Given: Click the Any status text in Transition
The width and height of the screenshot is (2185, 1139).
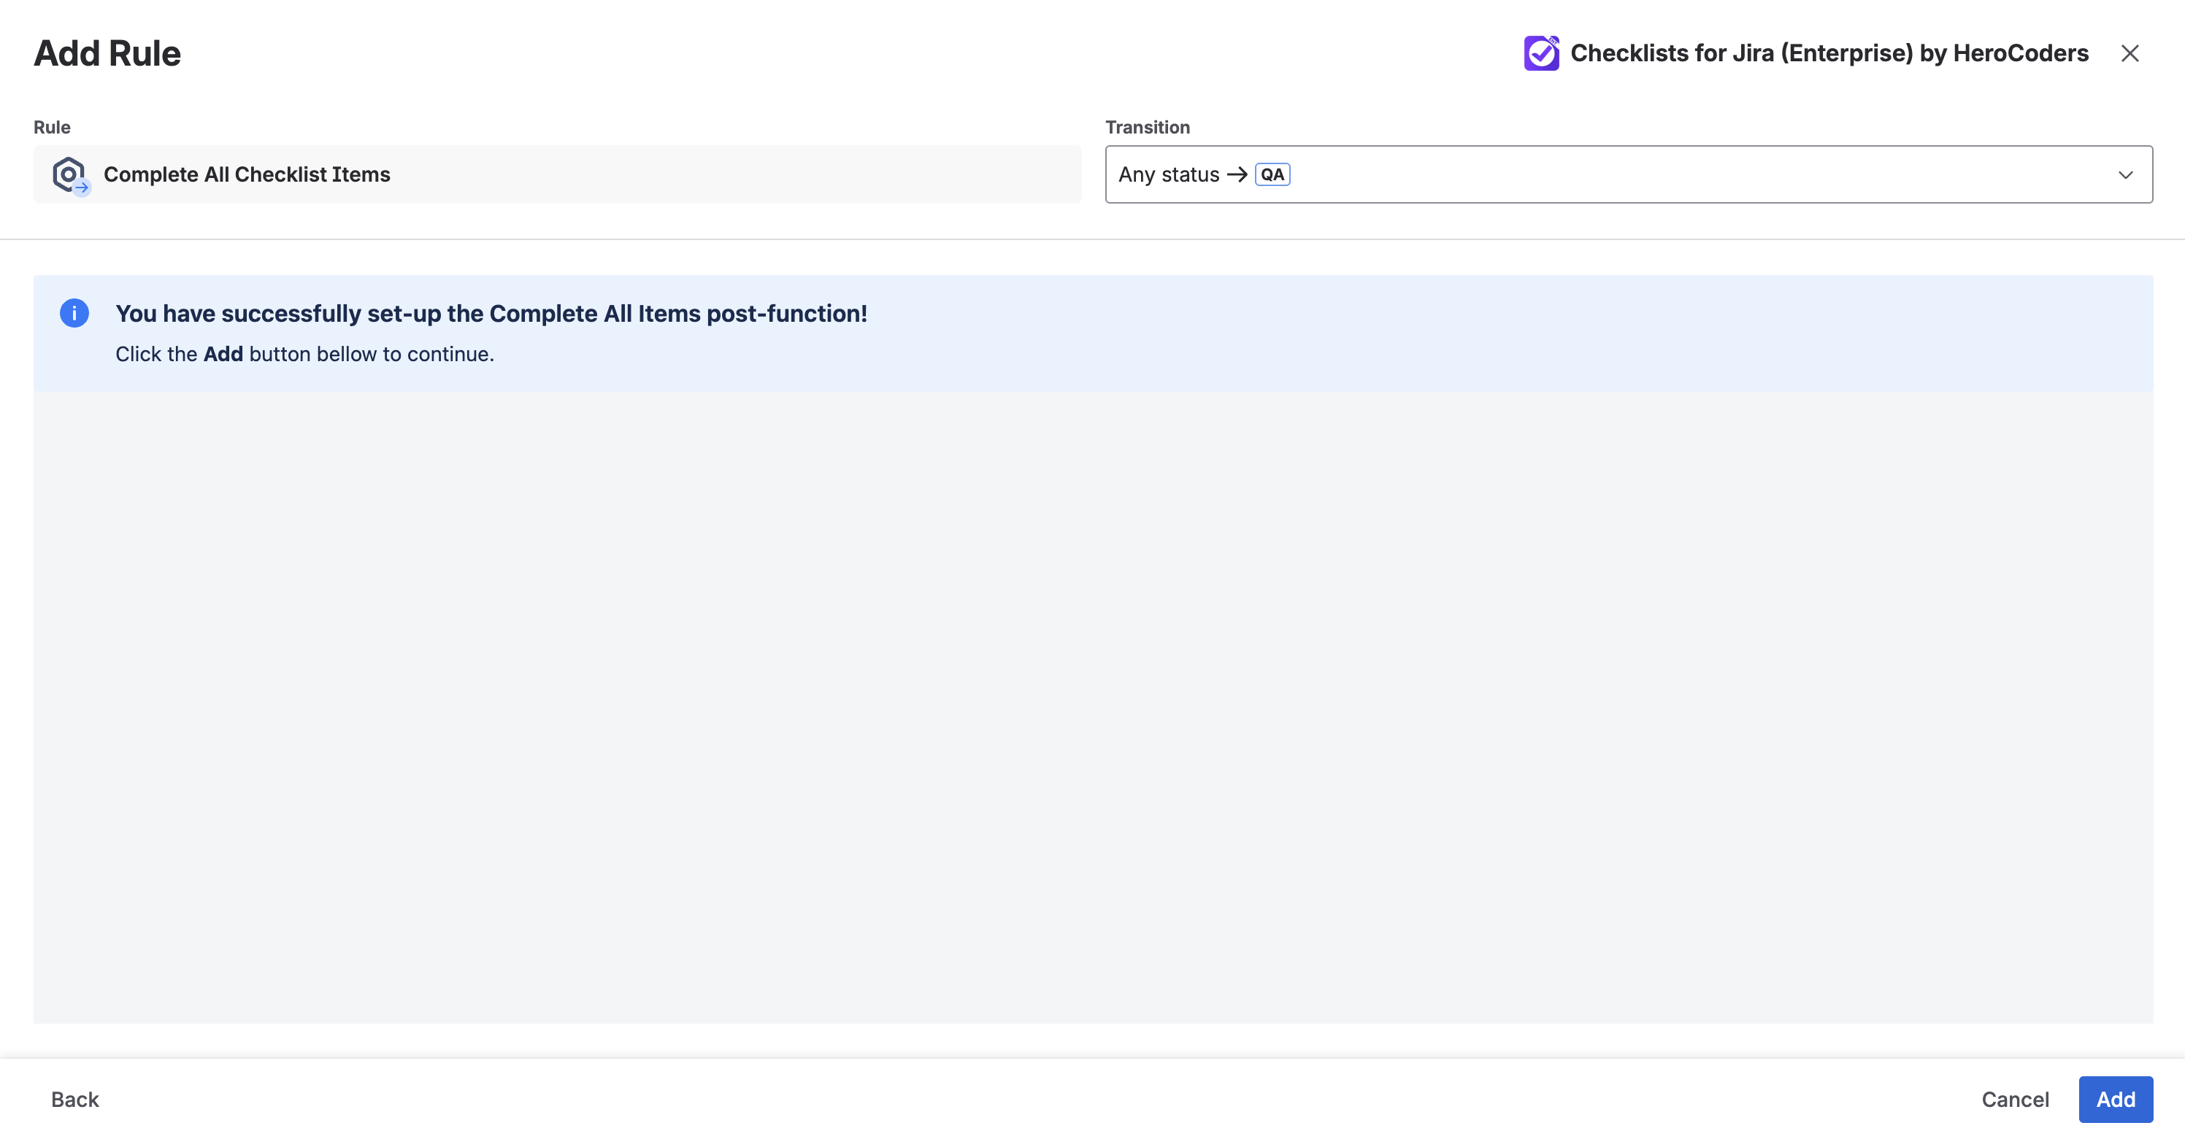Looking at the screenshot, I should click(x=1168, y=174).
